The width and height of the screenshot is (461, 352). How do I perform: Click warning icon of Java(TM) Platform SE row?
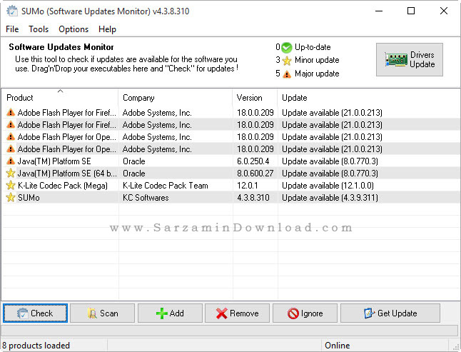(x=11, y=161)
